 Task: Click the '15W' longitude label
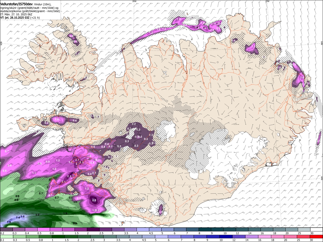(267, 1)
